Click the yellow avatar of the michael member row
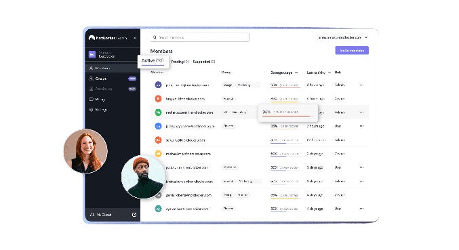Screen dimensions: 459x250 click(x=158, y=154)
